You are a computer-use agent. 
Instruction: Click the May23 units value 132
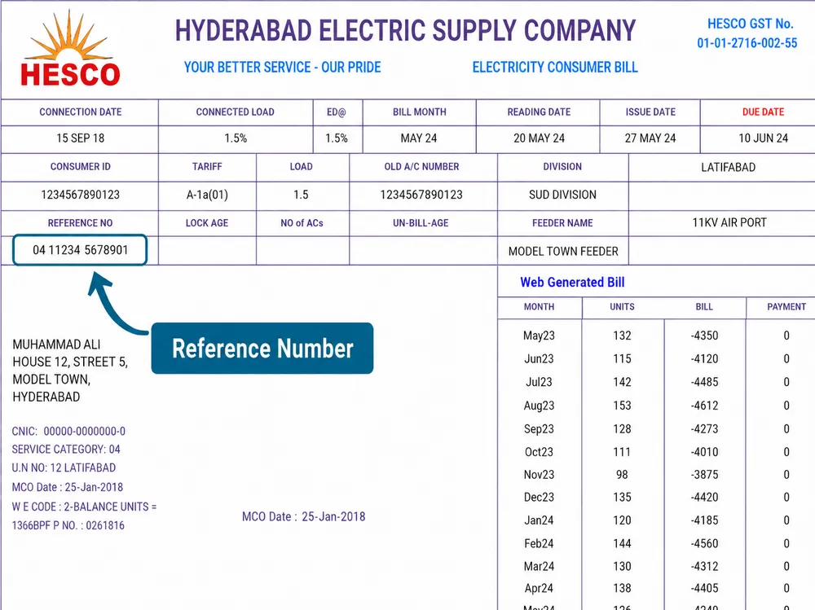coord(622,336)
